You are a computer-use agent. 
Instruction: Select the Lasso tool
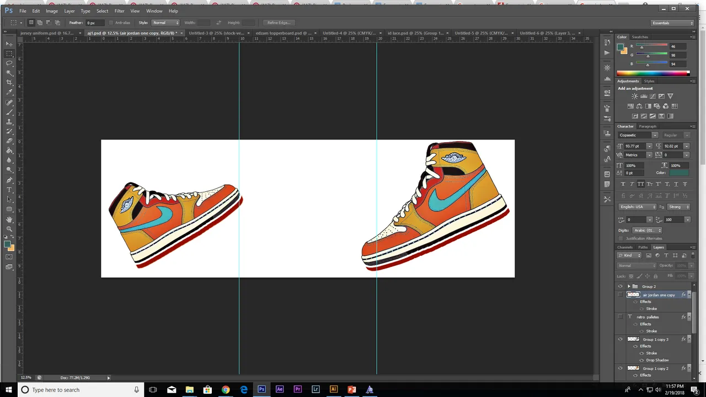point(9,63)
